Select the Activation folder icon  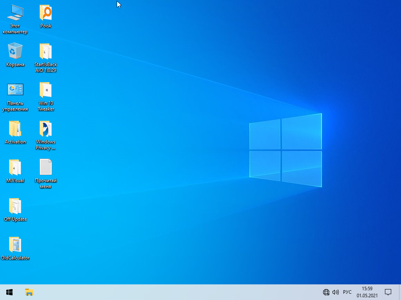pos(15,129)
